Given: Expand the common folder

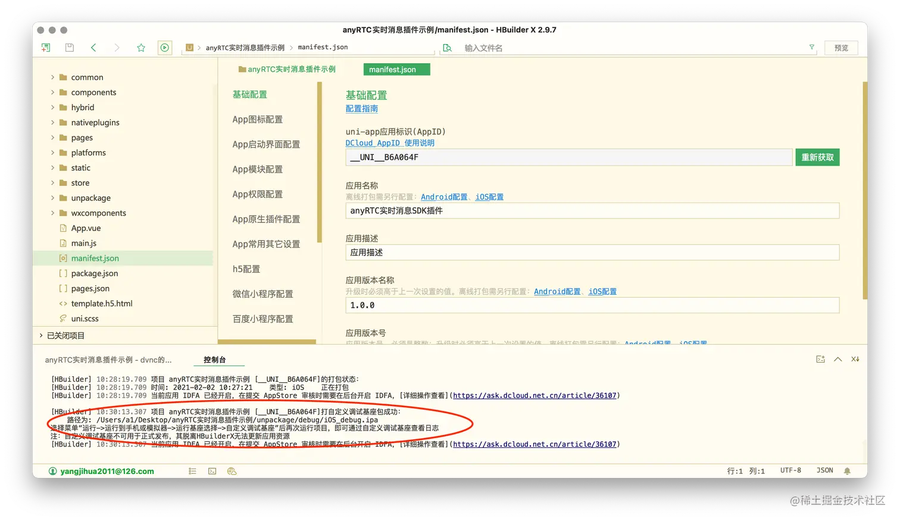Looking at the screenshot, I should [52, 77].
